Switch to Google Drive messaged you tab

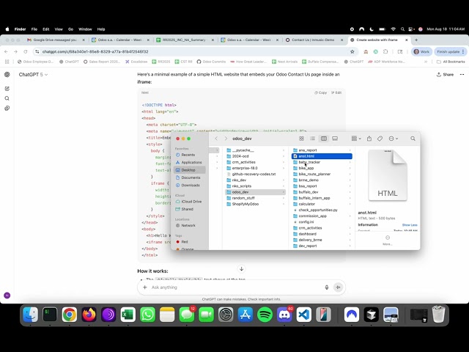[56, 40]
